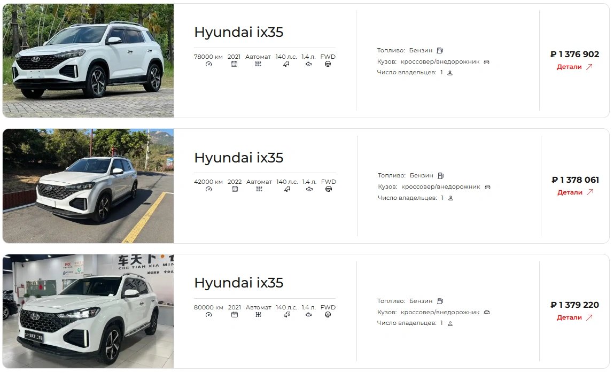The height and width of the screenshot is (373, 614).
Task: Open photo of ix35 in the showroom
Action: point(88,311)
